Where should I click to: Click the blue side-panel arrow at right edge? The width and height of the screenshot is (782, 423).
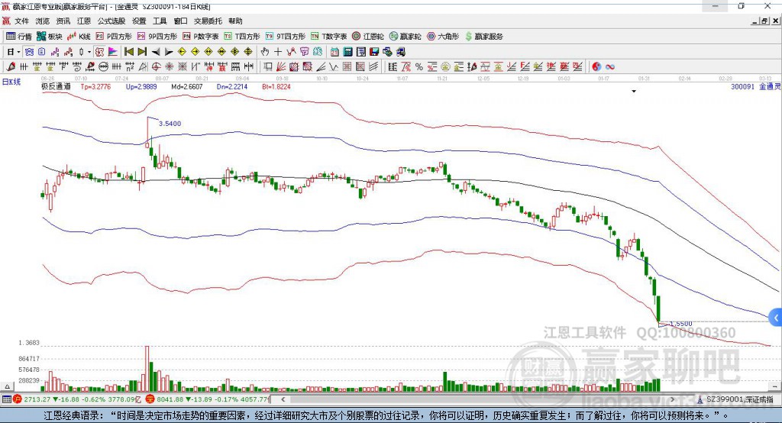(x=776, y=317)
